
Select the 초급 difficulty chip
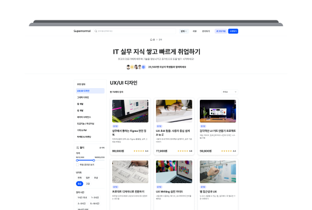[x=96, y=177]
